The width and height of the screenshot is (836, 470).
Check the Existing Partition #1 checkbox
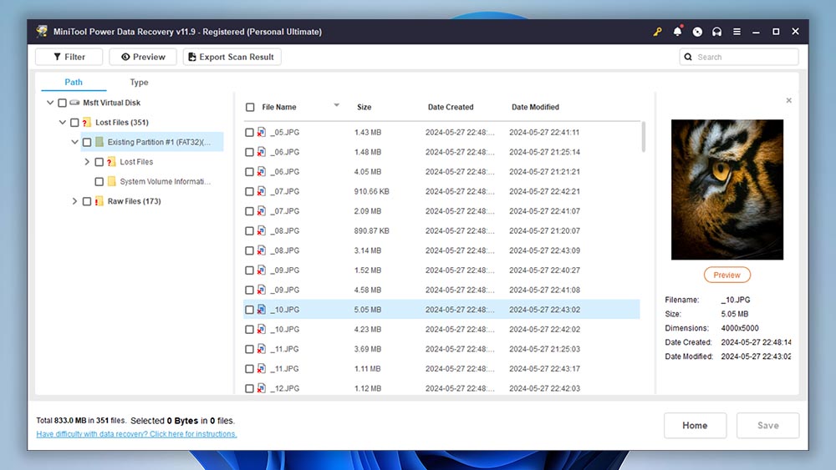click(x=87, y=142)
